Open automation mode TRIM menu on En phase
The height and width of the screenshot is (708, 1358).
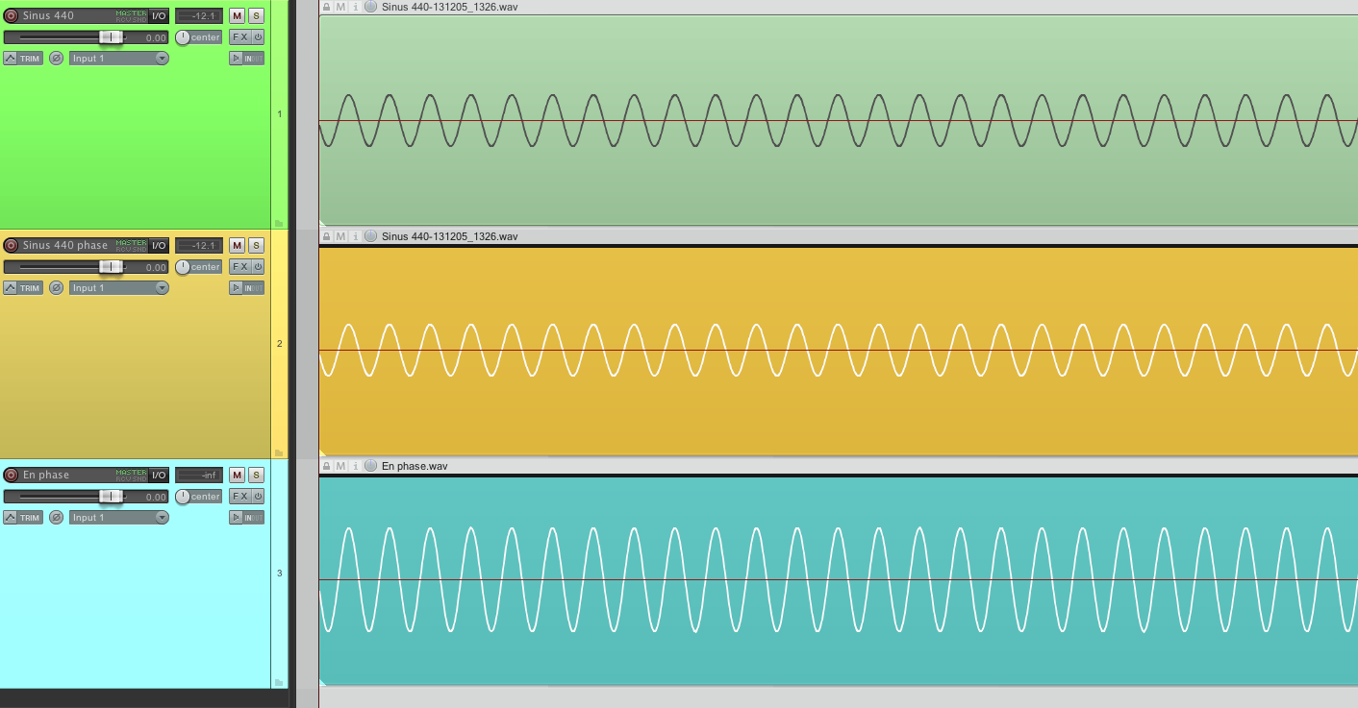(x=30, y=517)
